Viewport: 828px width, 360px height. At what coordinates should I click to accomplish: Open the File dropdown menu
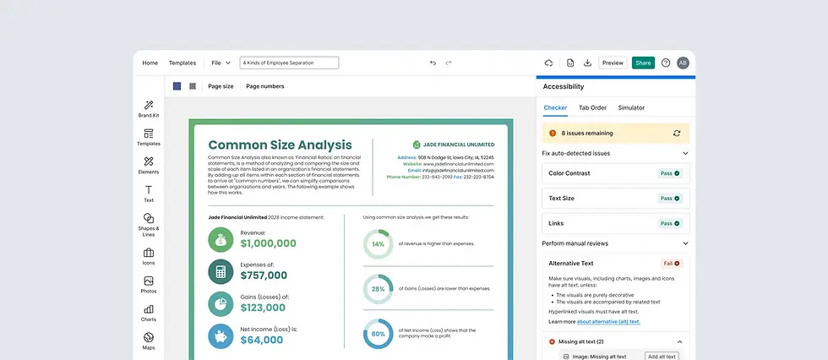click(221, 63)
